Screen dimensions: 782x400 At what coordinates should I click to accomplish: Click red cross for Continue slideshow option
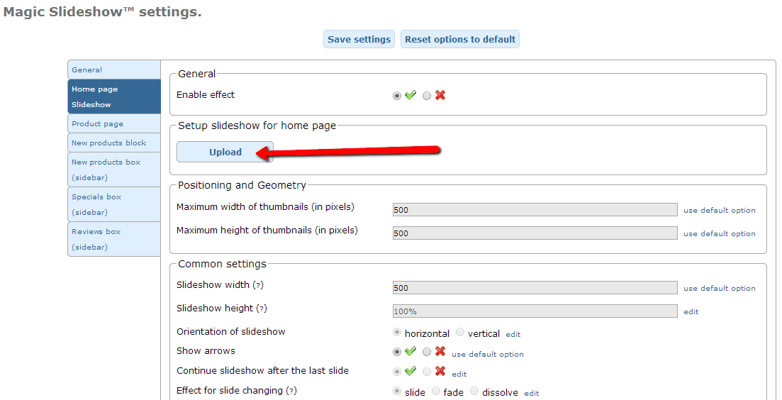click(x=440, y=371)
